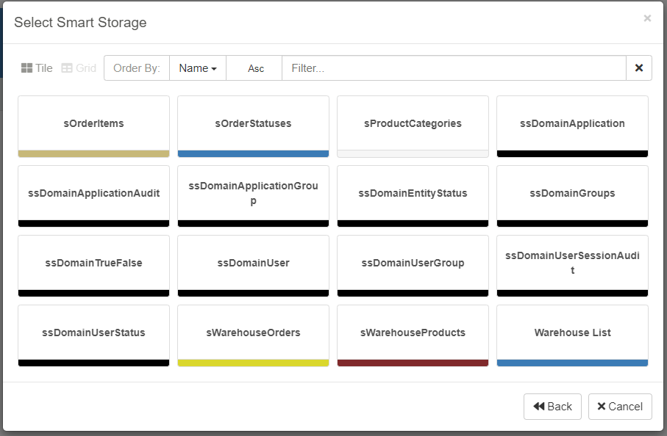667x436 pixels.
Task: Pick the ssDomainEntityStatus tile
Action: (x=413, y=194)
